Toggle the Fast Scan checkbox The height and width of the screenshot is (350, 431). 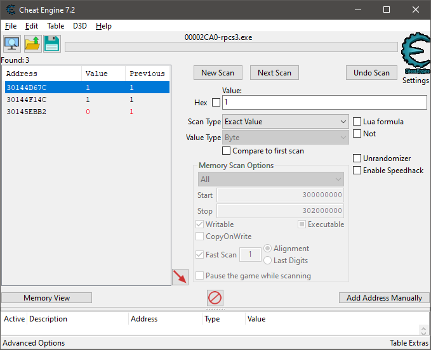pyautogui.click(x=199, y=255)
